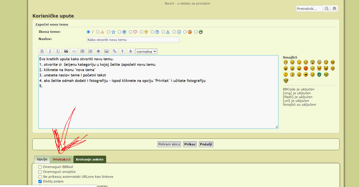Open the Kreiranje ankete tab
Screen dimensions: 359x187
click(x=90, y=159)
